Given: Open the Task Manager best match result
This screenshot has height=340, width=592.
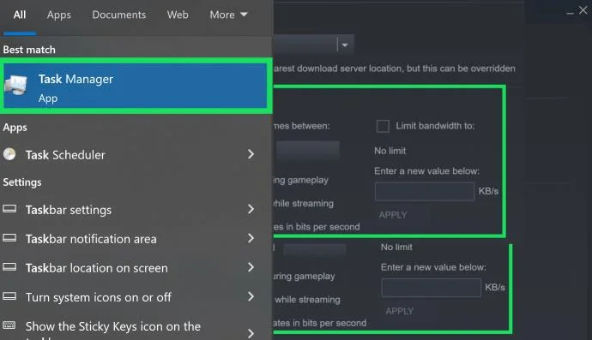Looking at the screenshot, I should 136,86.
